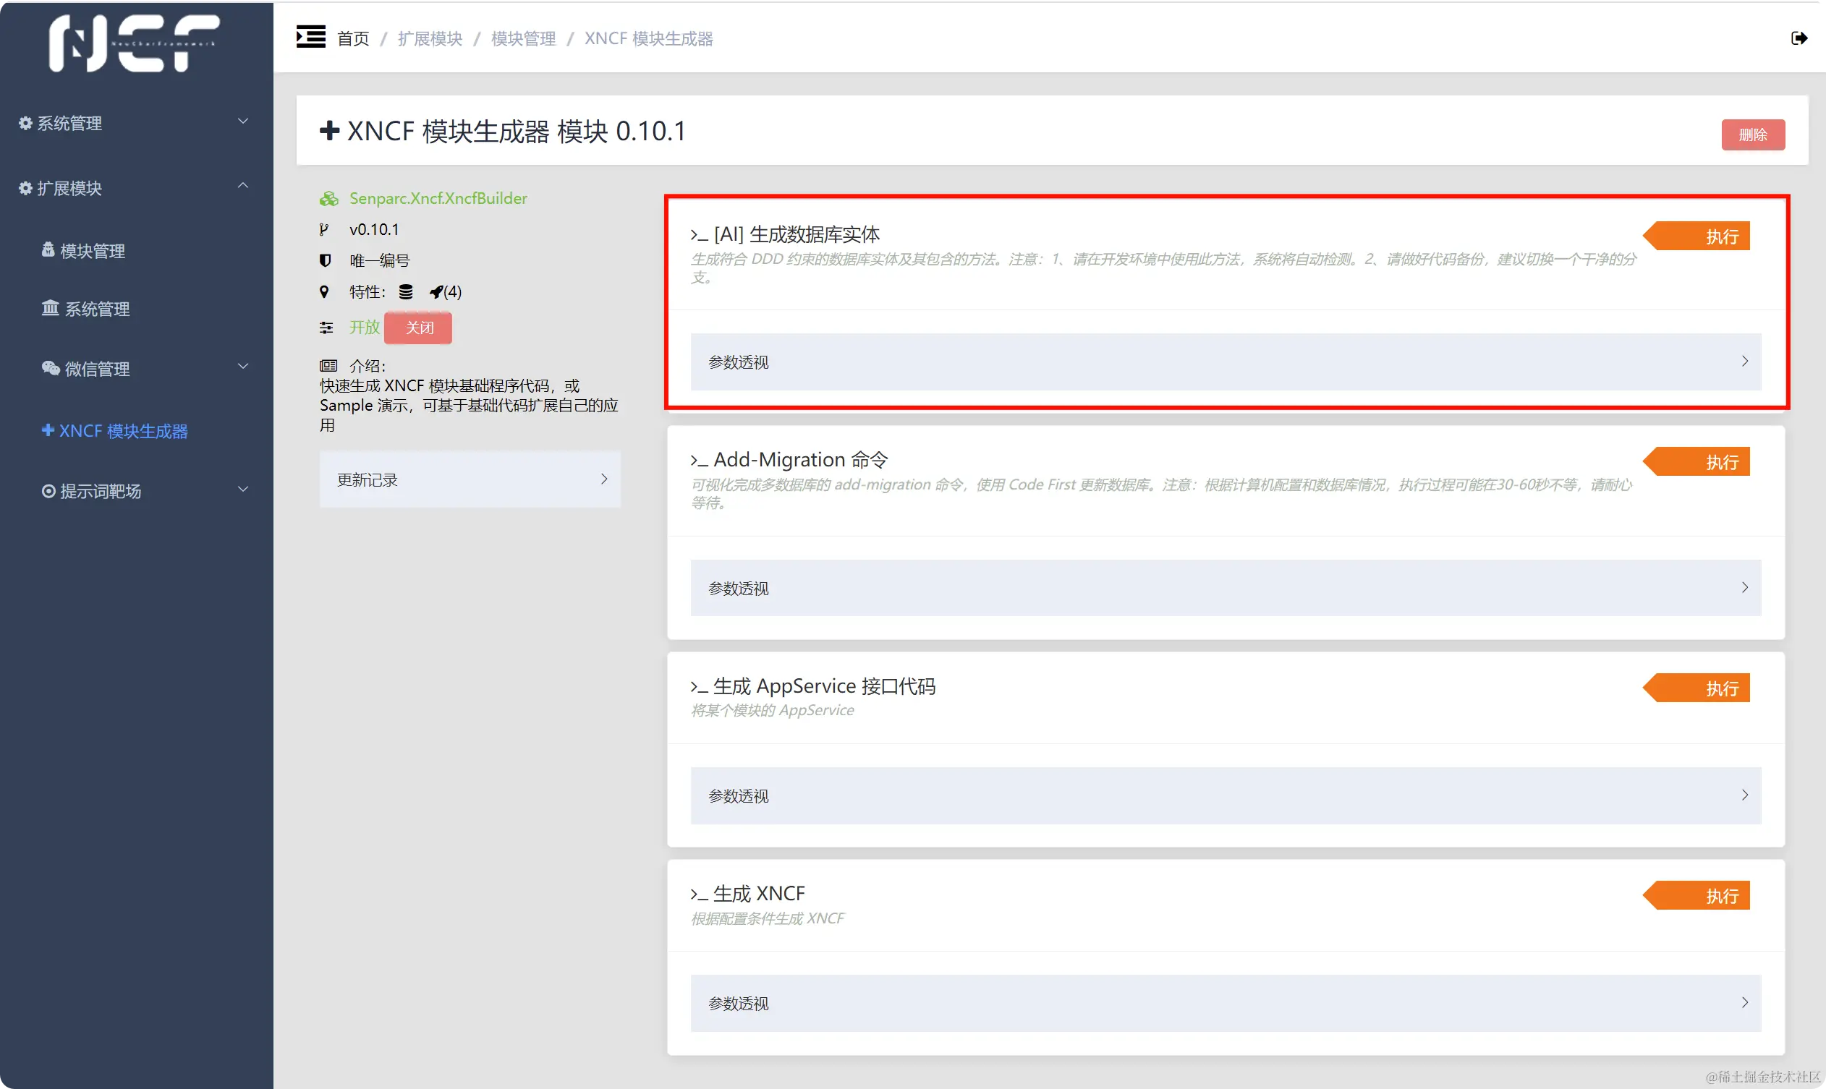Click the plus icon beside the module title

pos(330,131)
